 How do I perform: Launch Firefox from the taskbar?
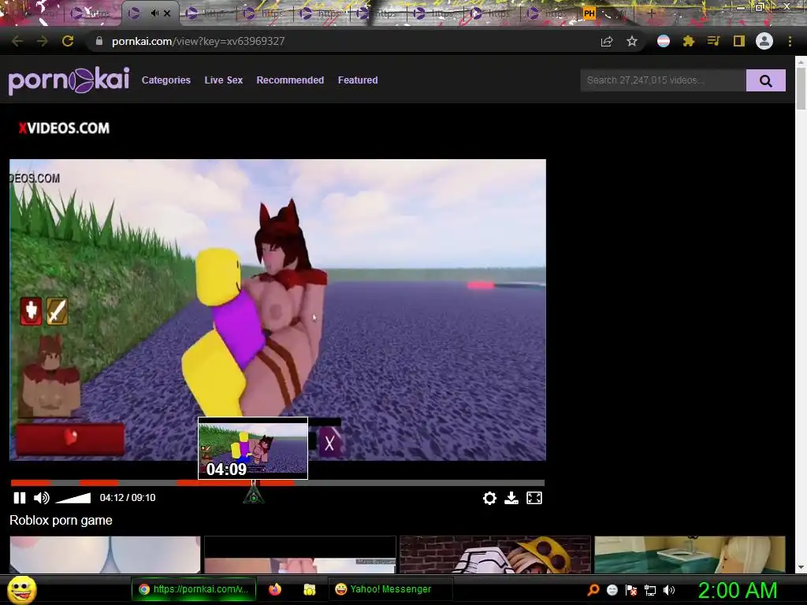(x=275, y=589)
